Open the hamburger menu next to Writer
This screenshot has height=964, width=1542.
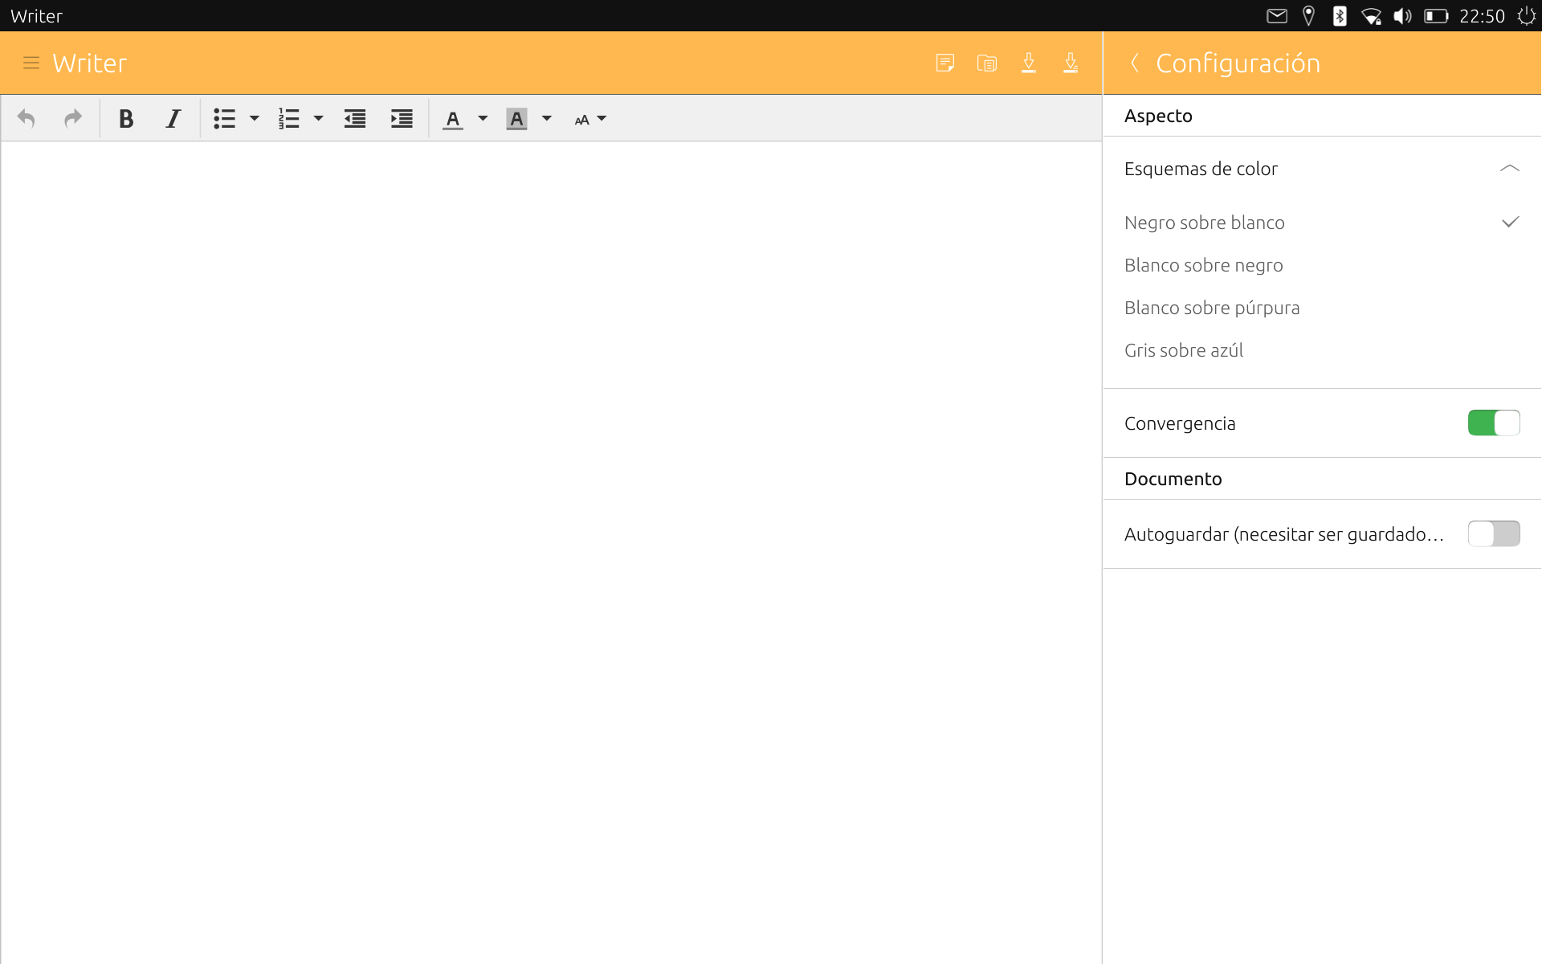[31, 63]
